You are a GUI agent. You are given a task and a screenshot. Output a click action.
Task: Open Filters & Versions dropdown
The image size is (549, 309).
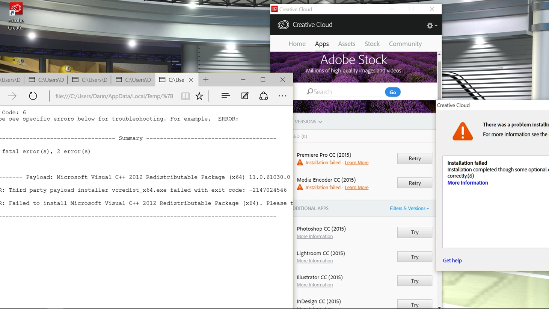pyautogui.click(x=409, y=208)
